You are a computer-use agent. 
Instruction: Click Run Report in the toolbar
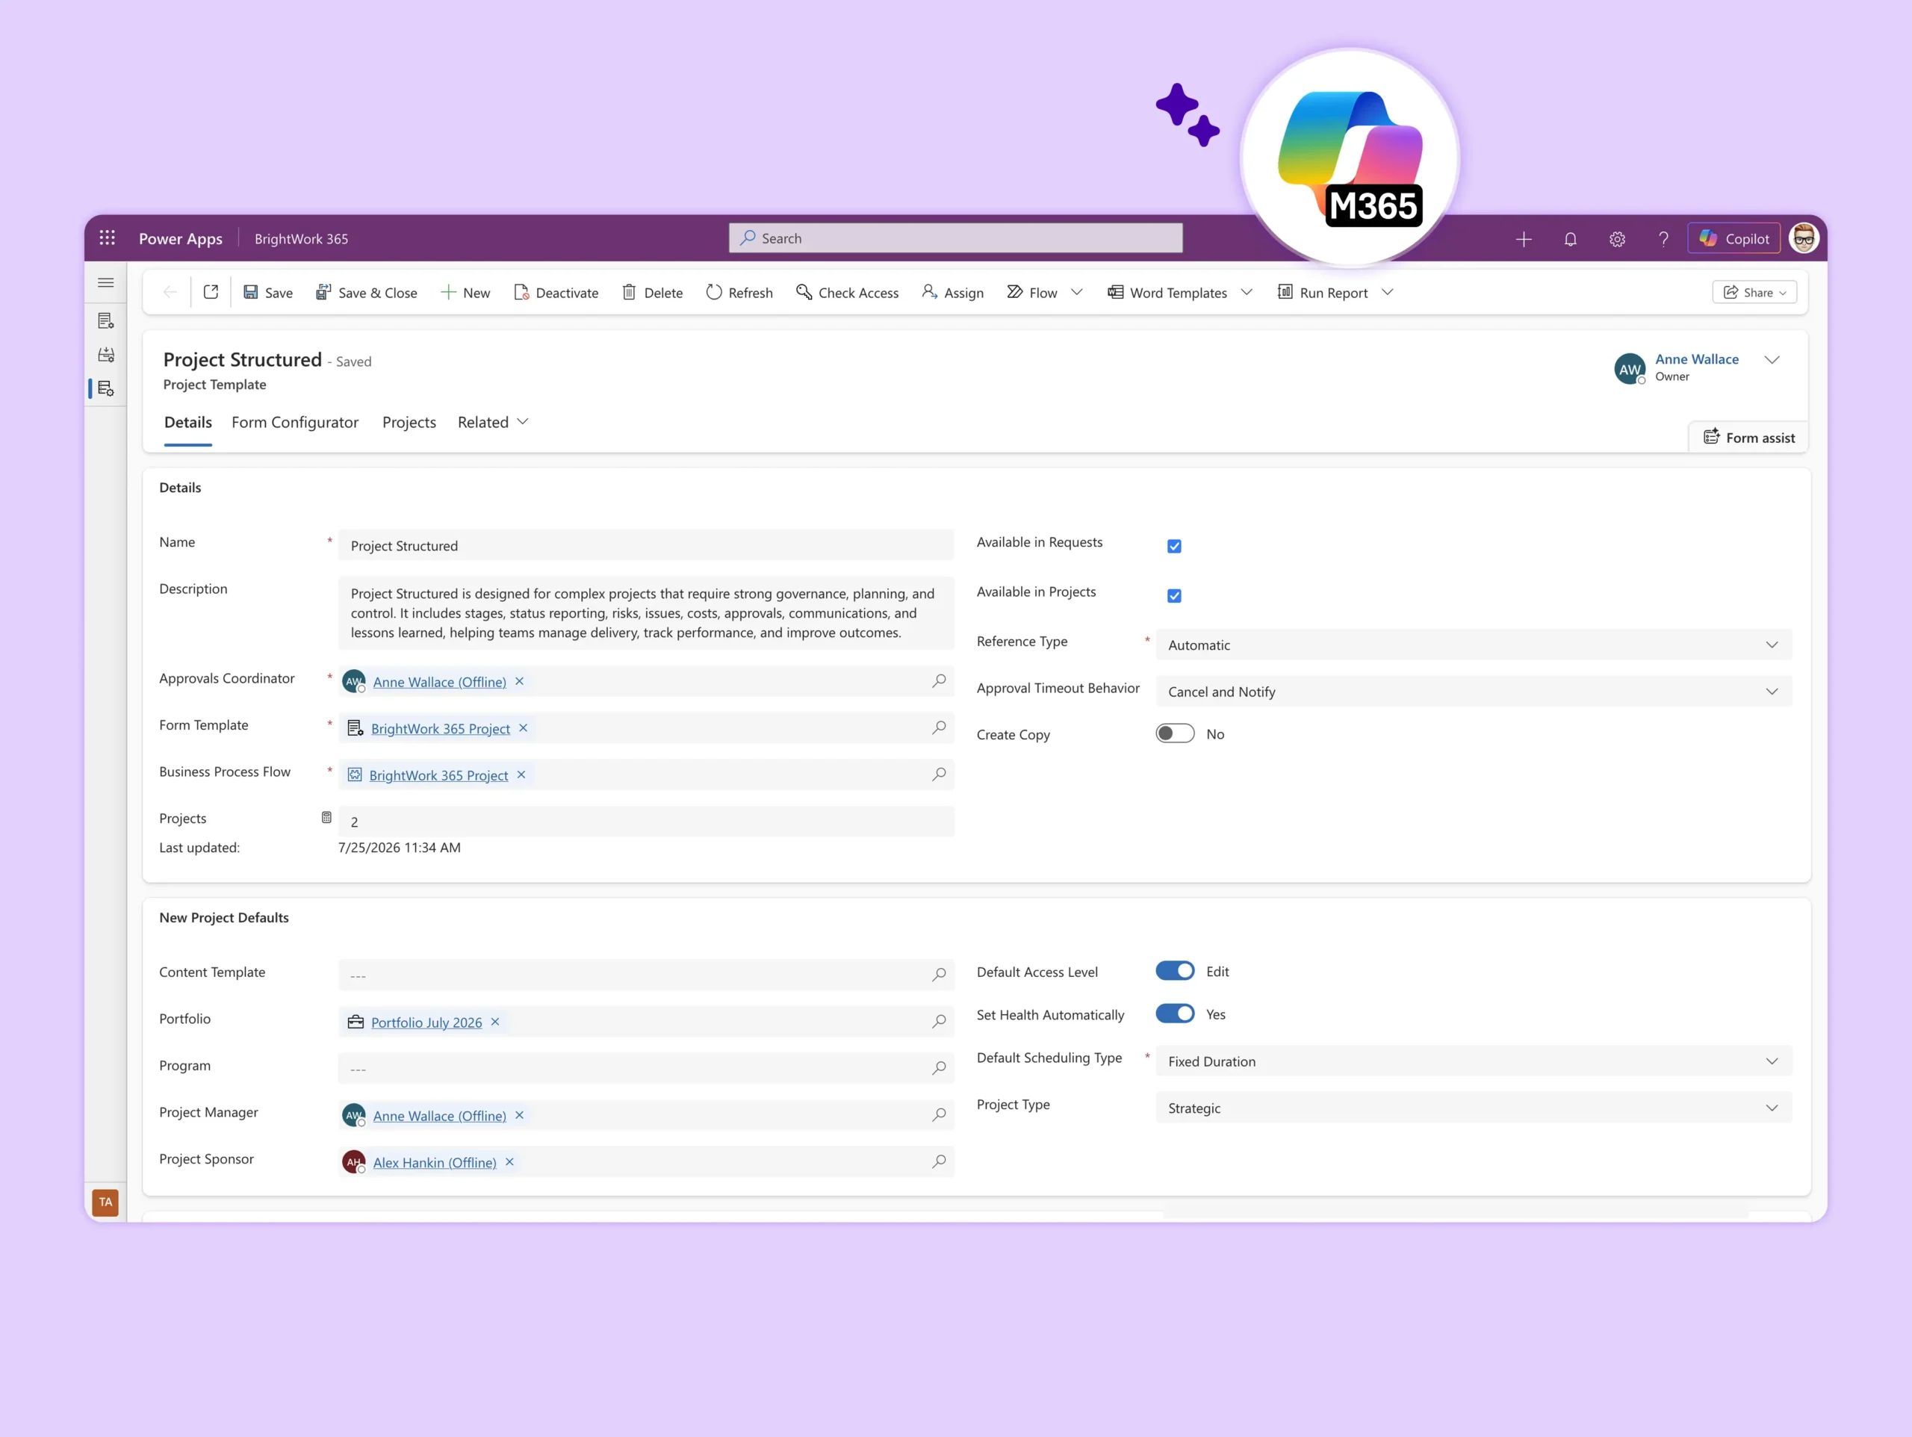(x=1323, y=292)
